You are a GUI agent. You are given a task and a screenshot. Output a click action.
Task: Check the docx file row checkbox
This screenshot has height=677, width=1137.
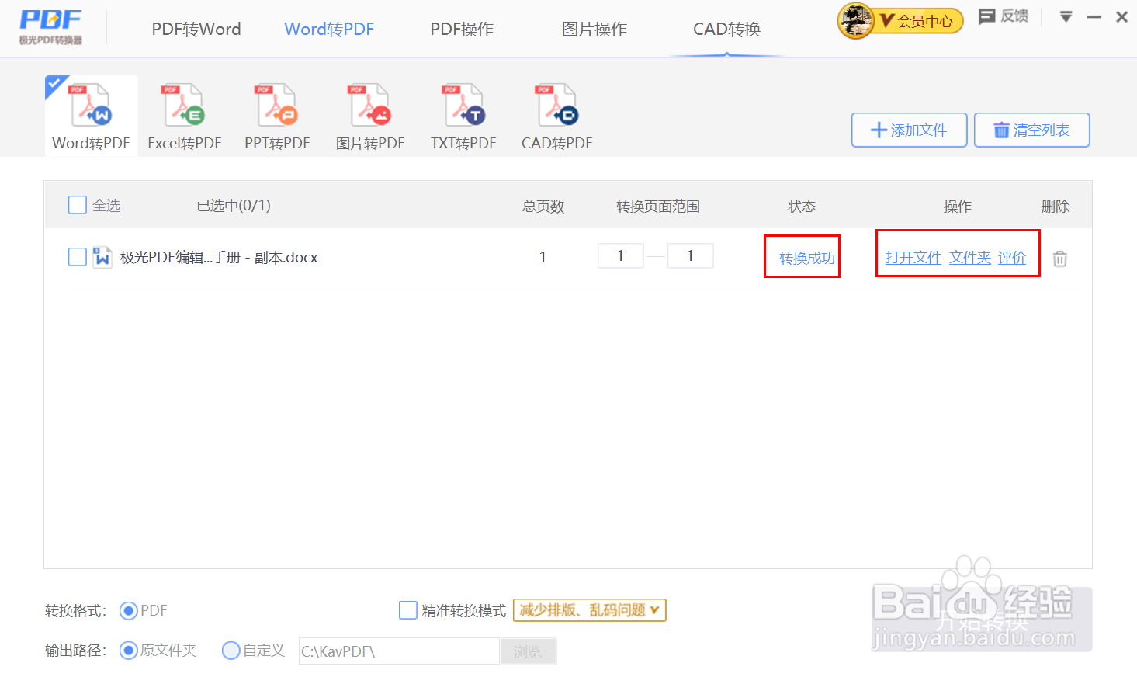[78, 257]
